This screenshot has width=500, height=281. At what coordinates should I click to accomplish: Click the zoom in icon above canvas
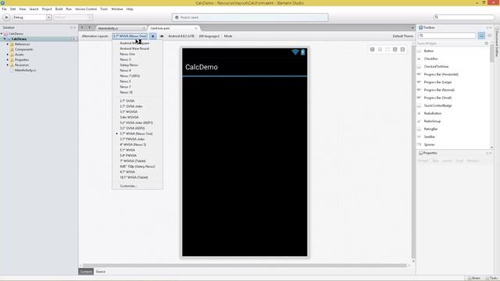(395, 49)
